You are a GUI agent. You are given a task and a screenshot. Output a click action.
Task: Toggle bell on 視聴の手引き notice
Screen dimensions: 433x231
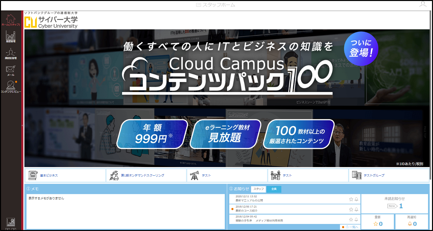point(356,219)
